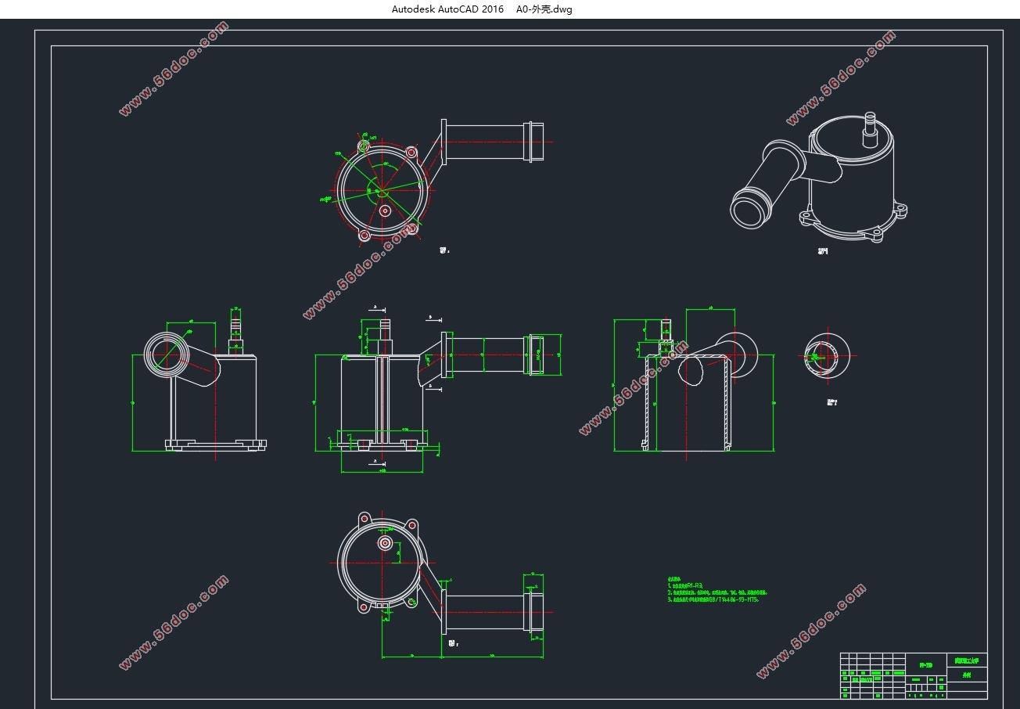Select the center front view housing body

click(382, 399)
